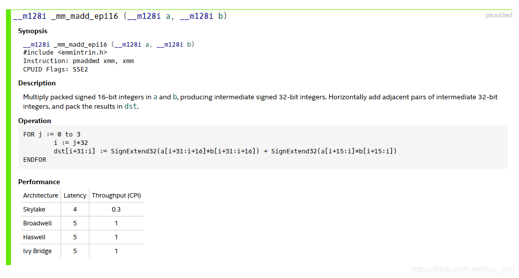Click the CPUID Flags: SSE2 line
Viewport: 519px width, 278px height.
[55, 69]
